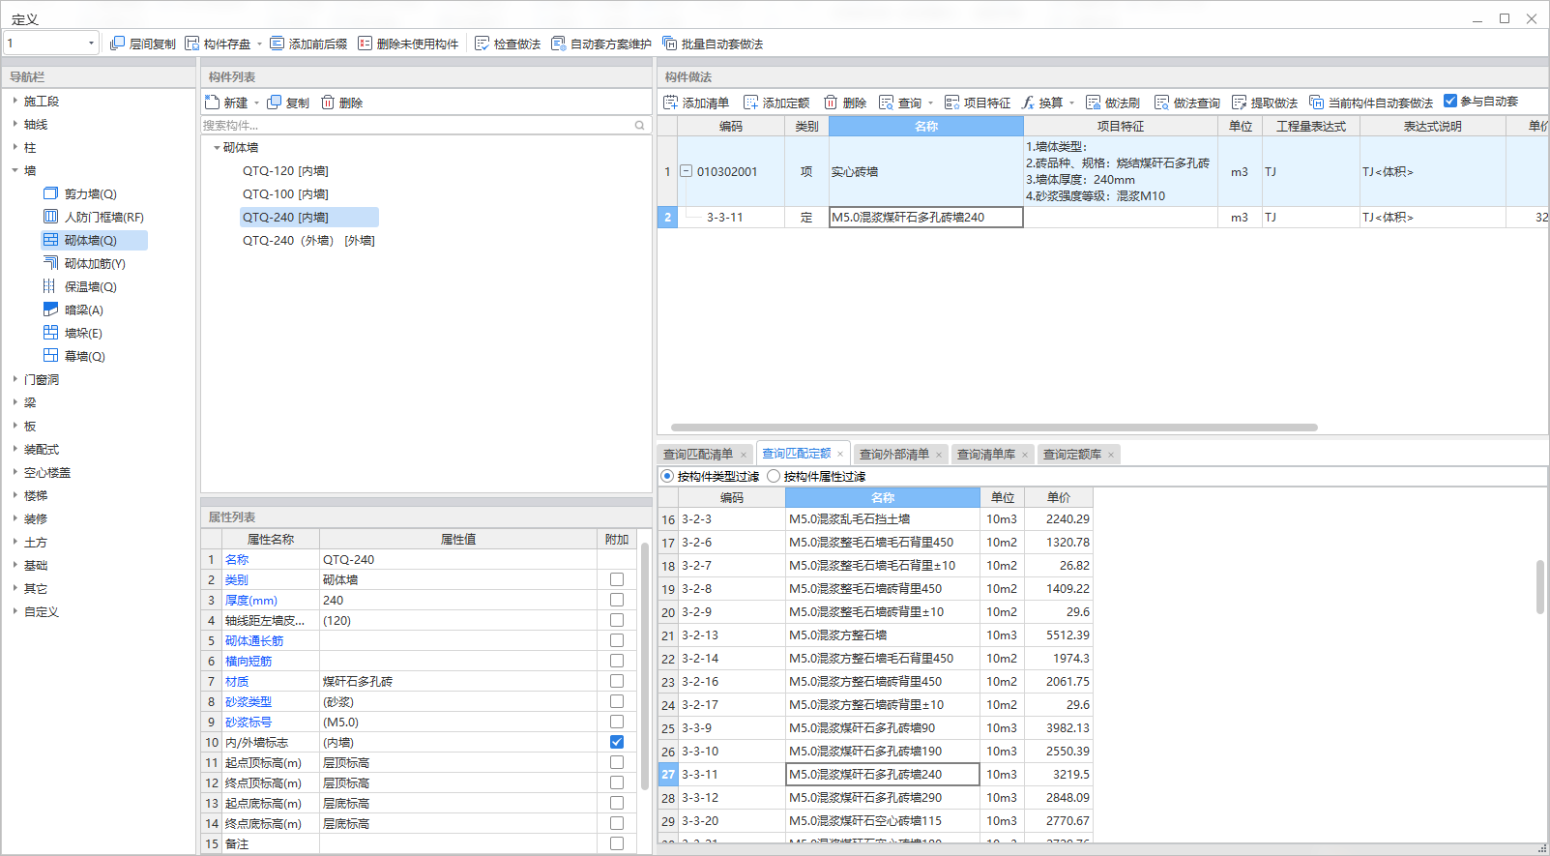Select 暗梁(A) in the navigation tree
The image size is (1550, 856).
point(83,310)
